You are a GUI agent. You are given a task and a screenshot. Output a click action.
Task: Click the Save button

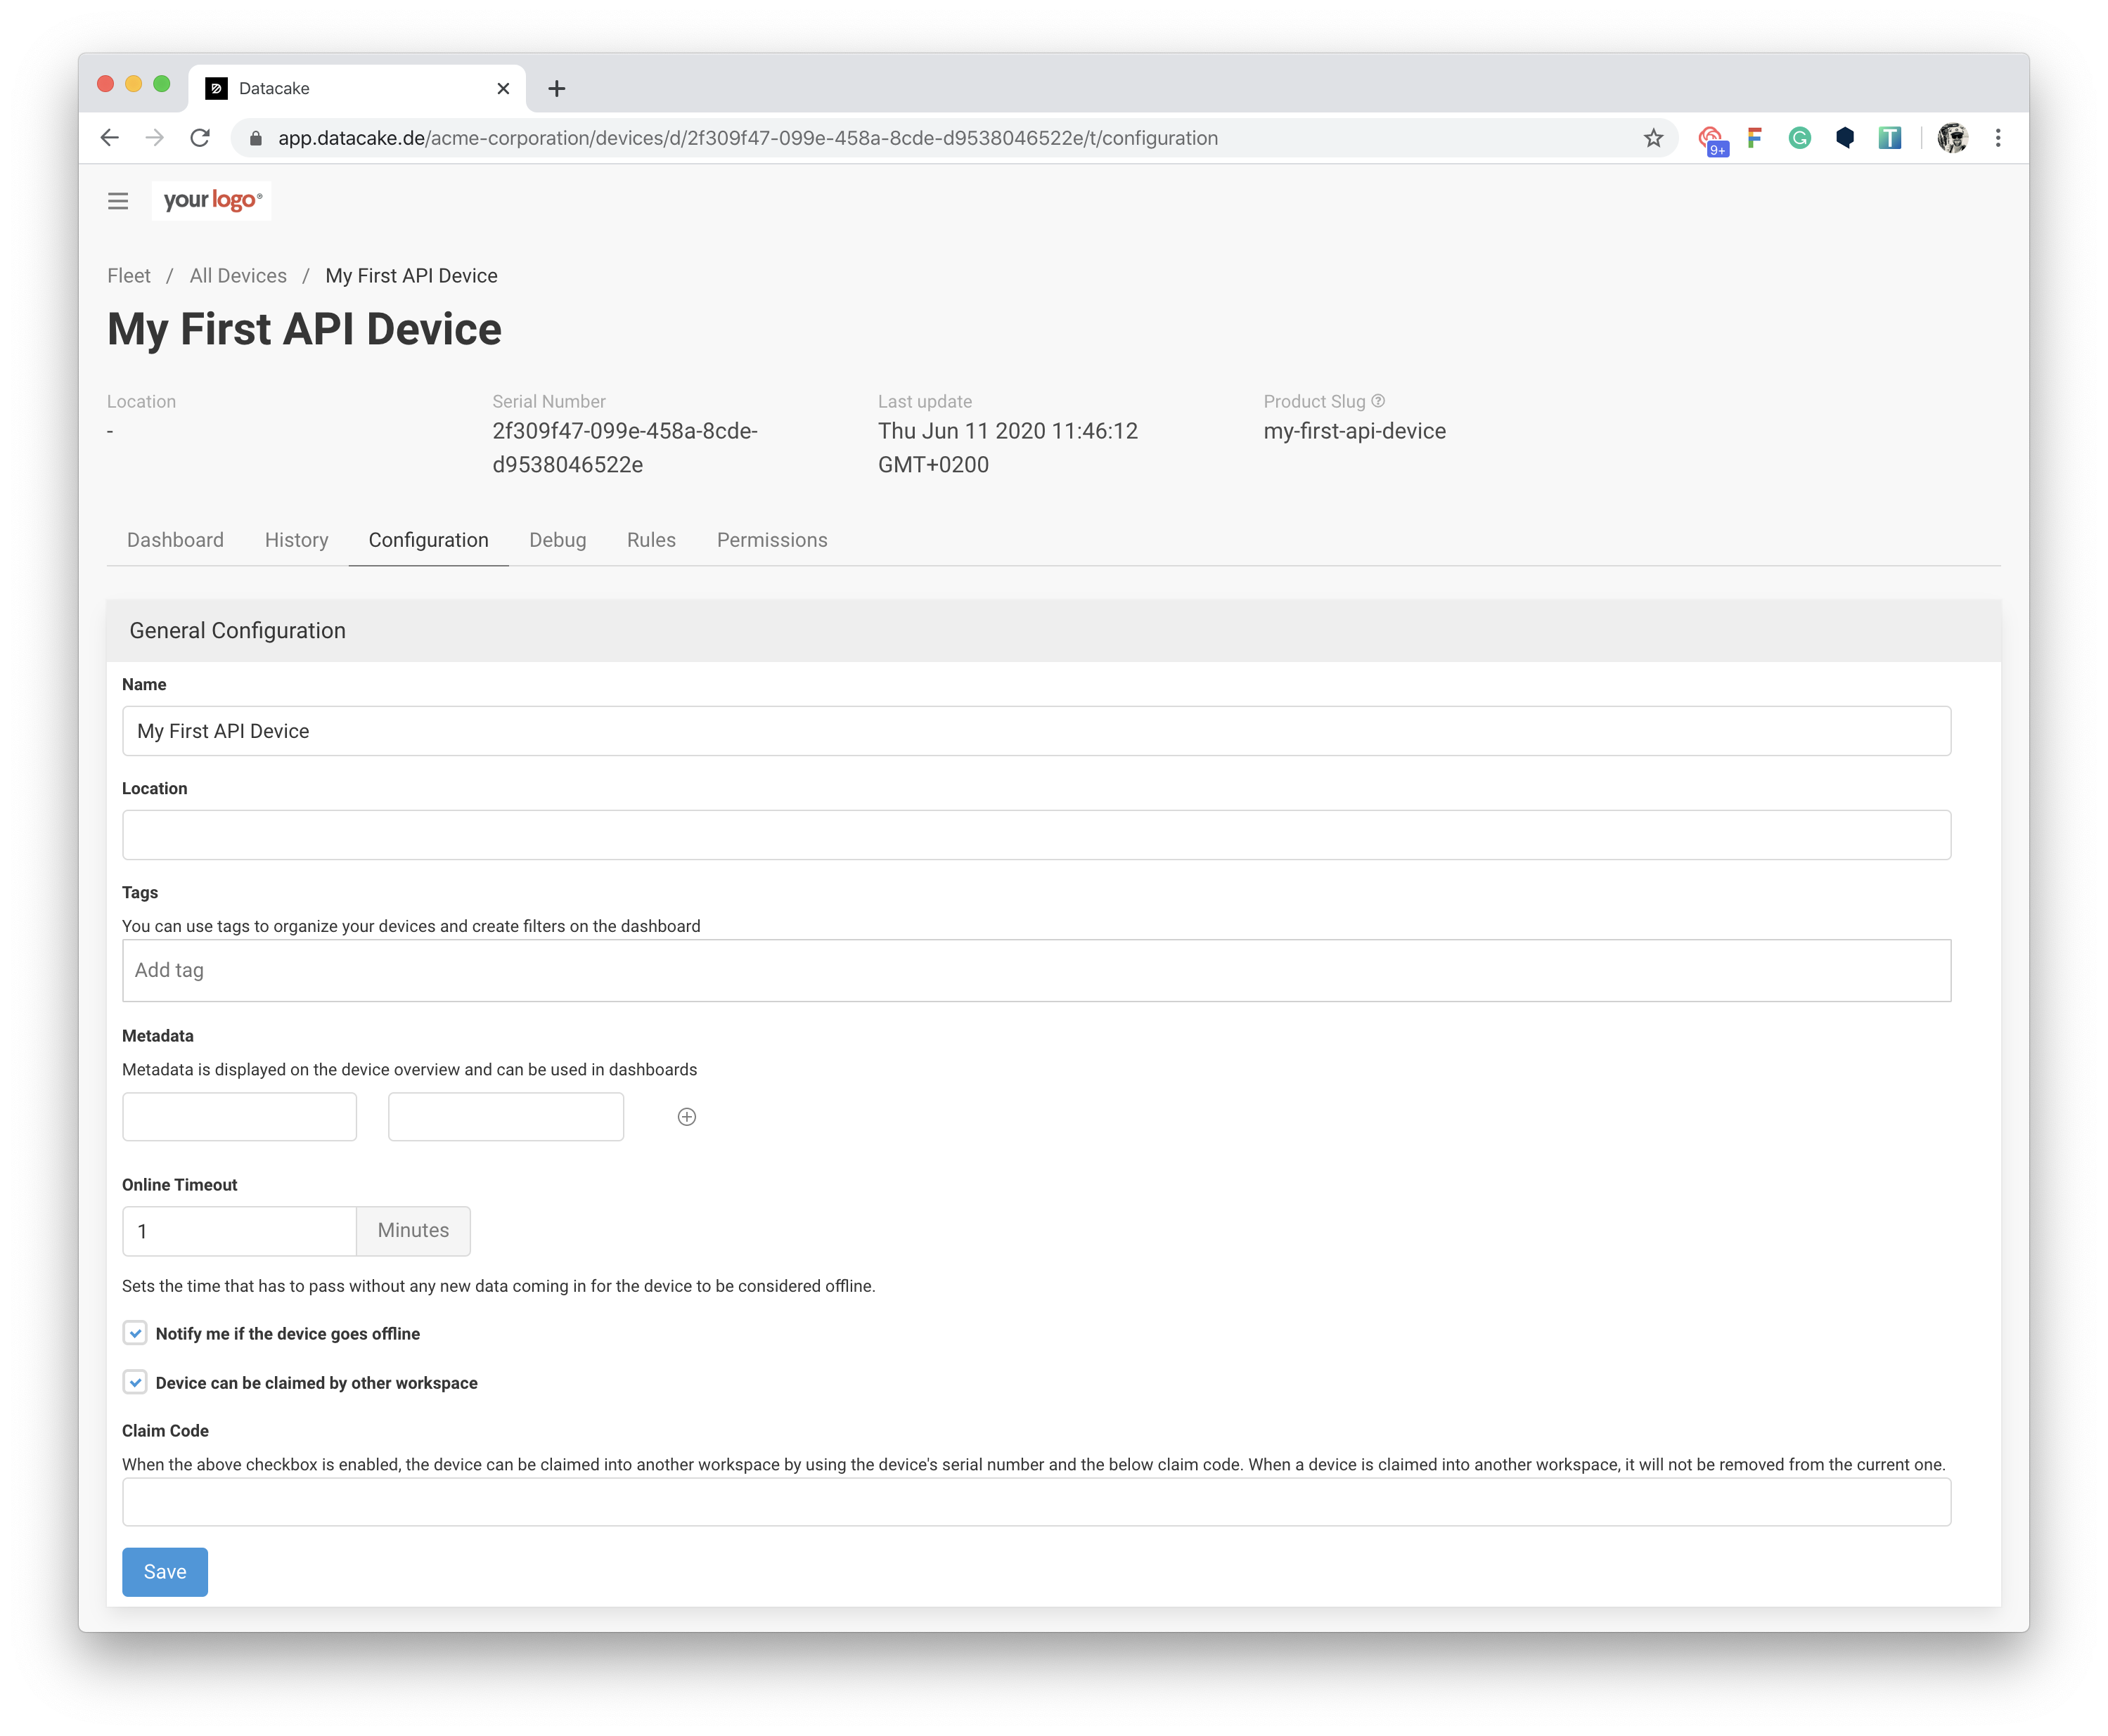pyautogui.click(x=165, y=1572)
